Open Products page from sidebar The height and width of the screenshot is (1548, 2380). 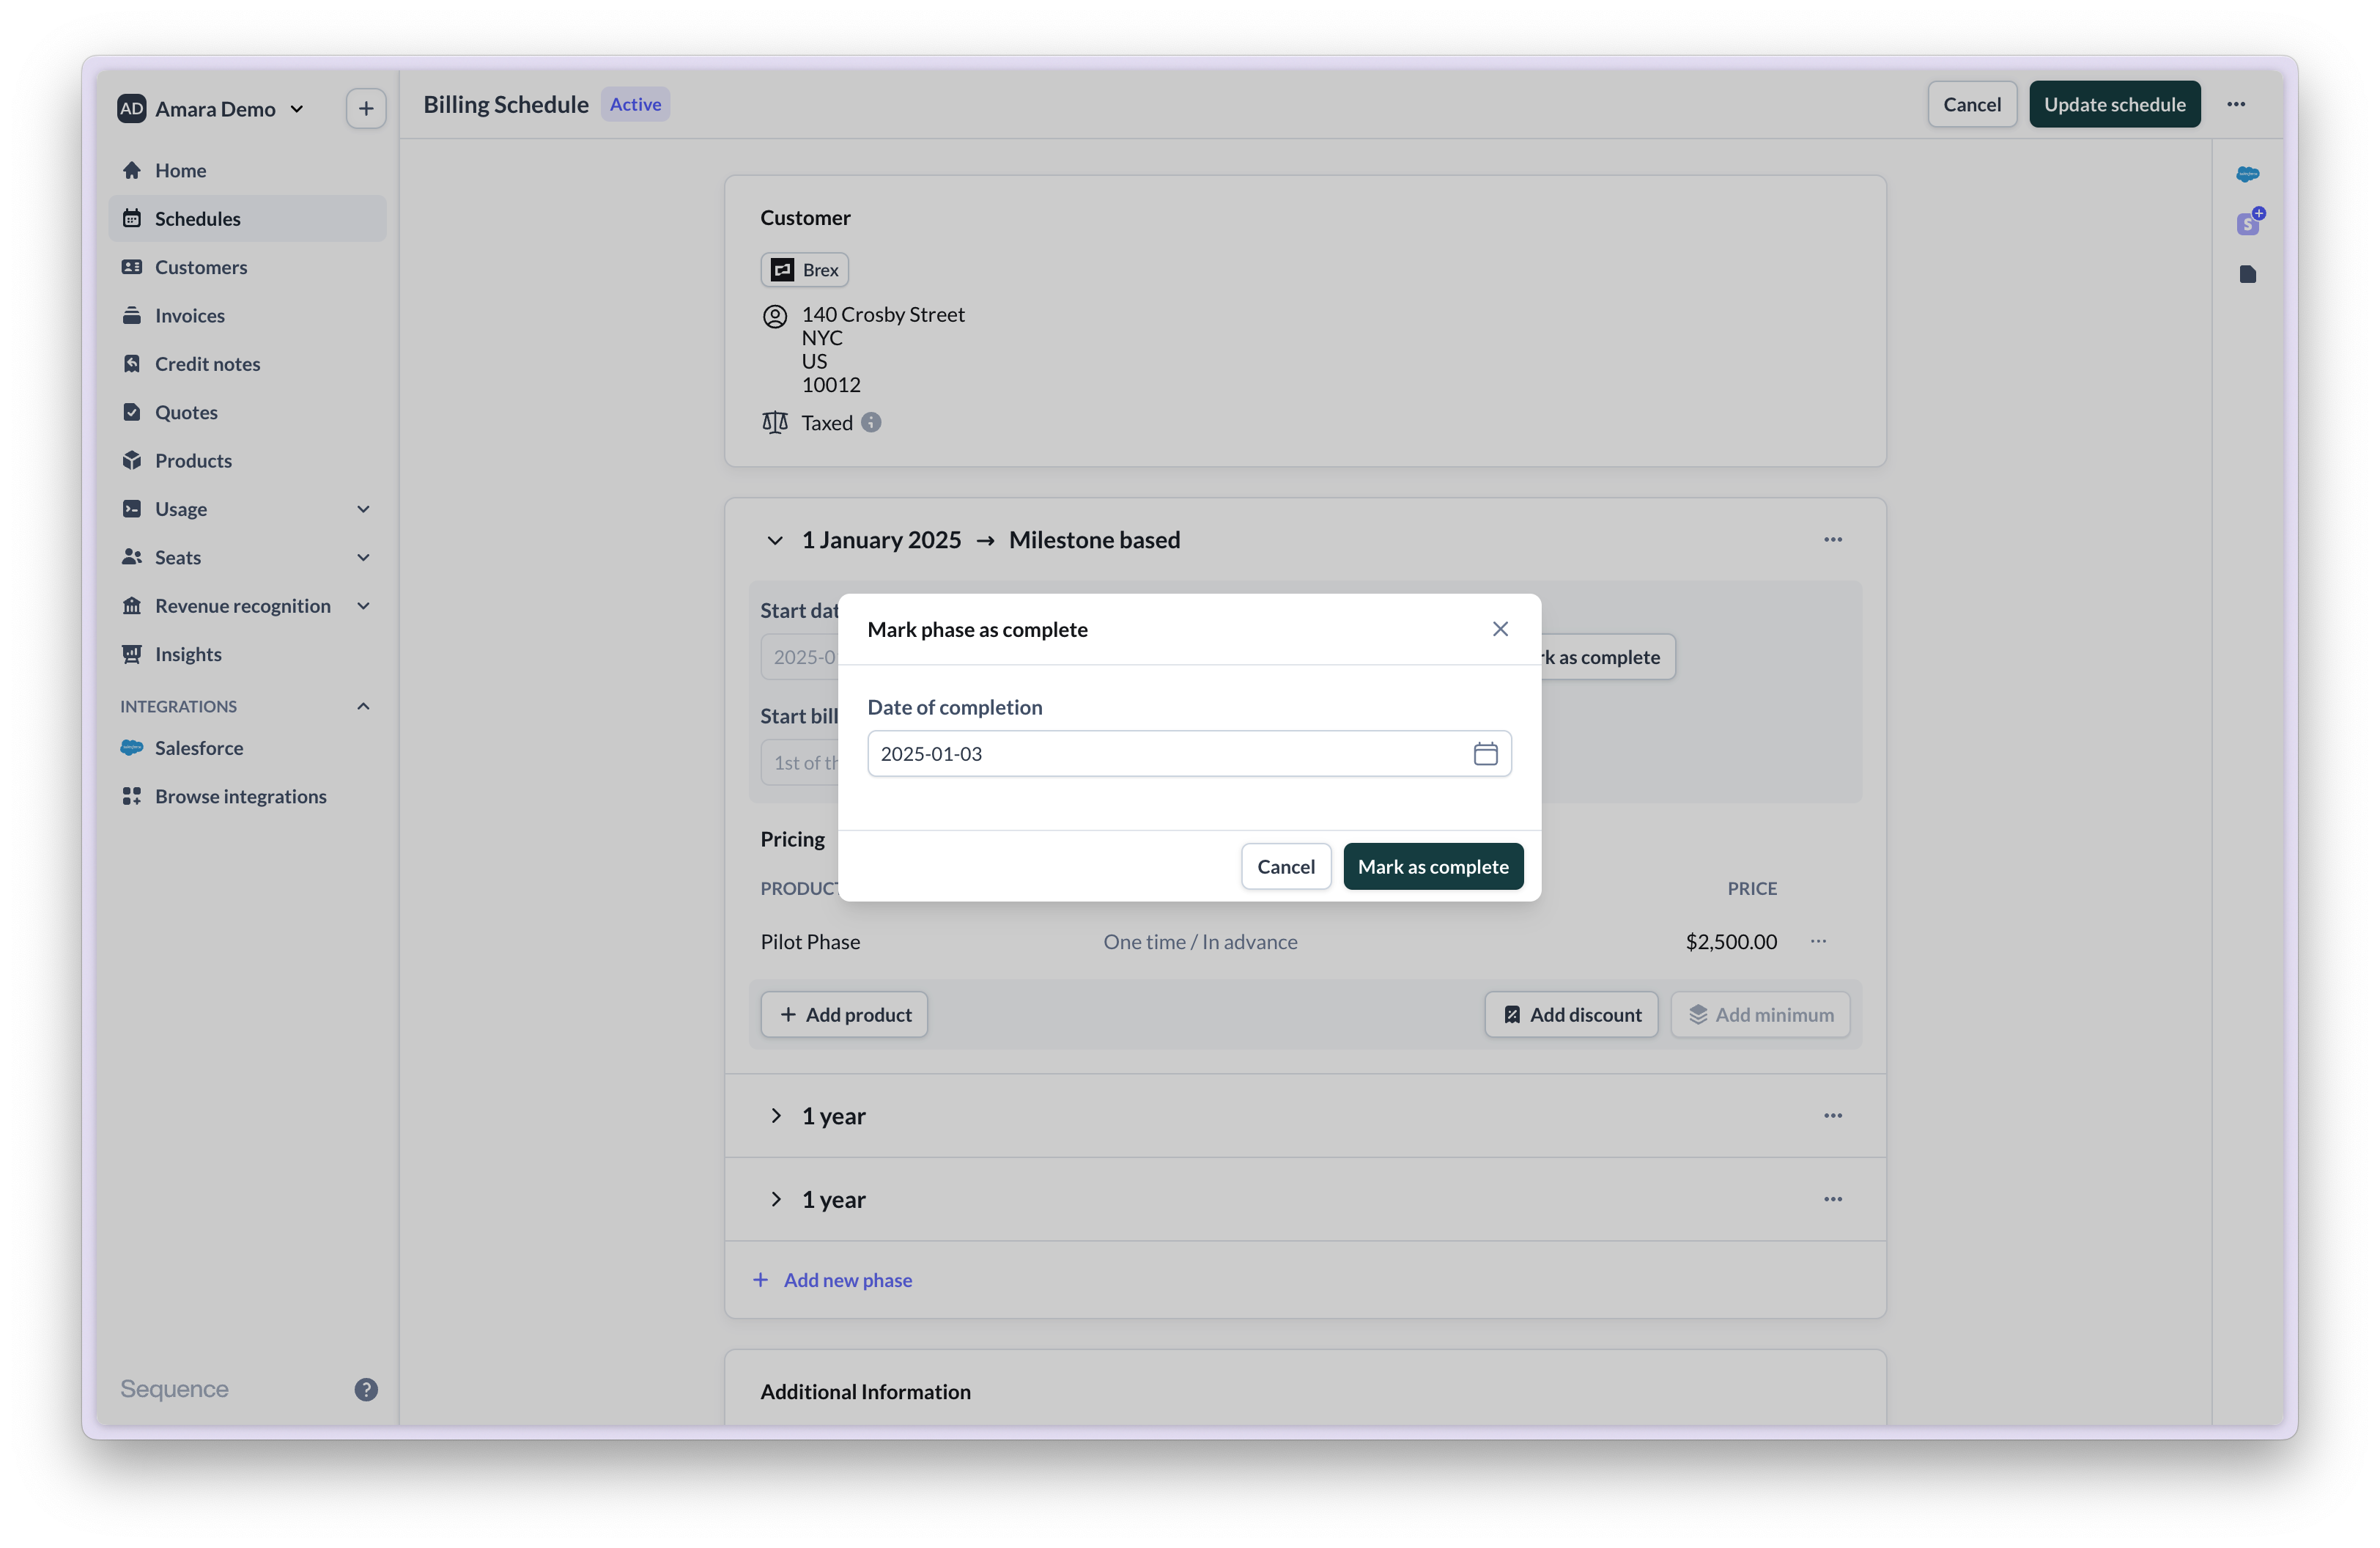tap(247, 460)
